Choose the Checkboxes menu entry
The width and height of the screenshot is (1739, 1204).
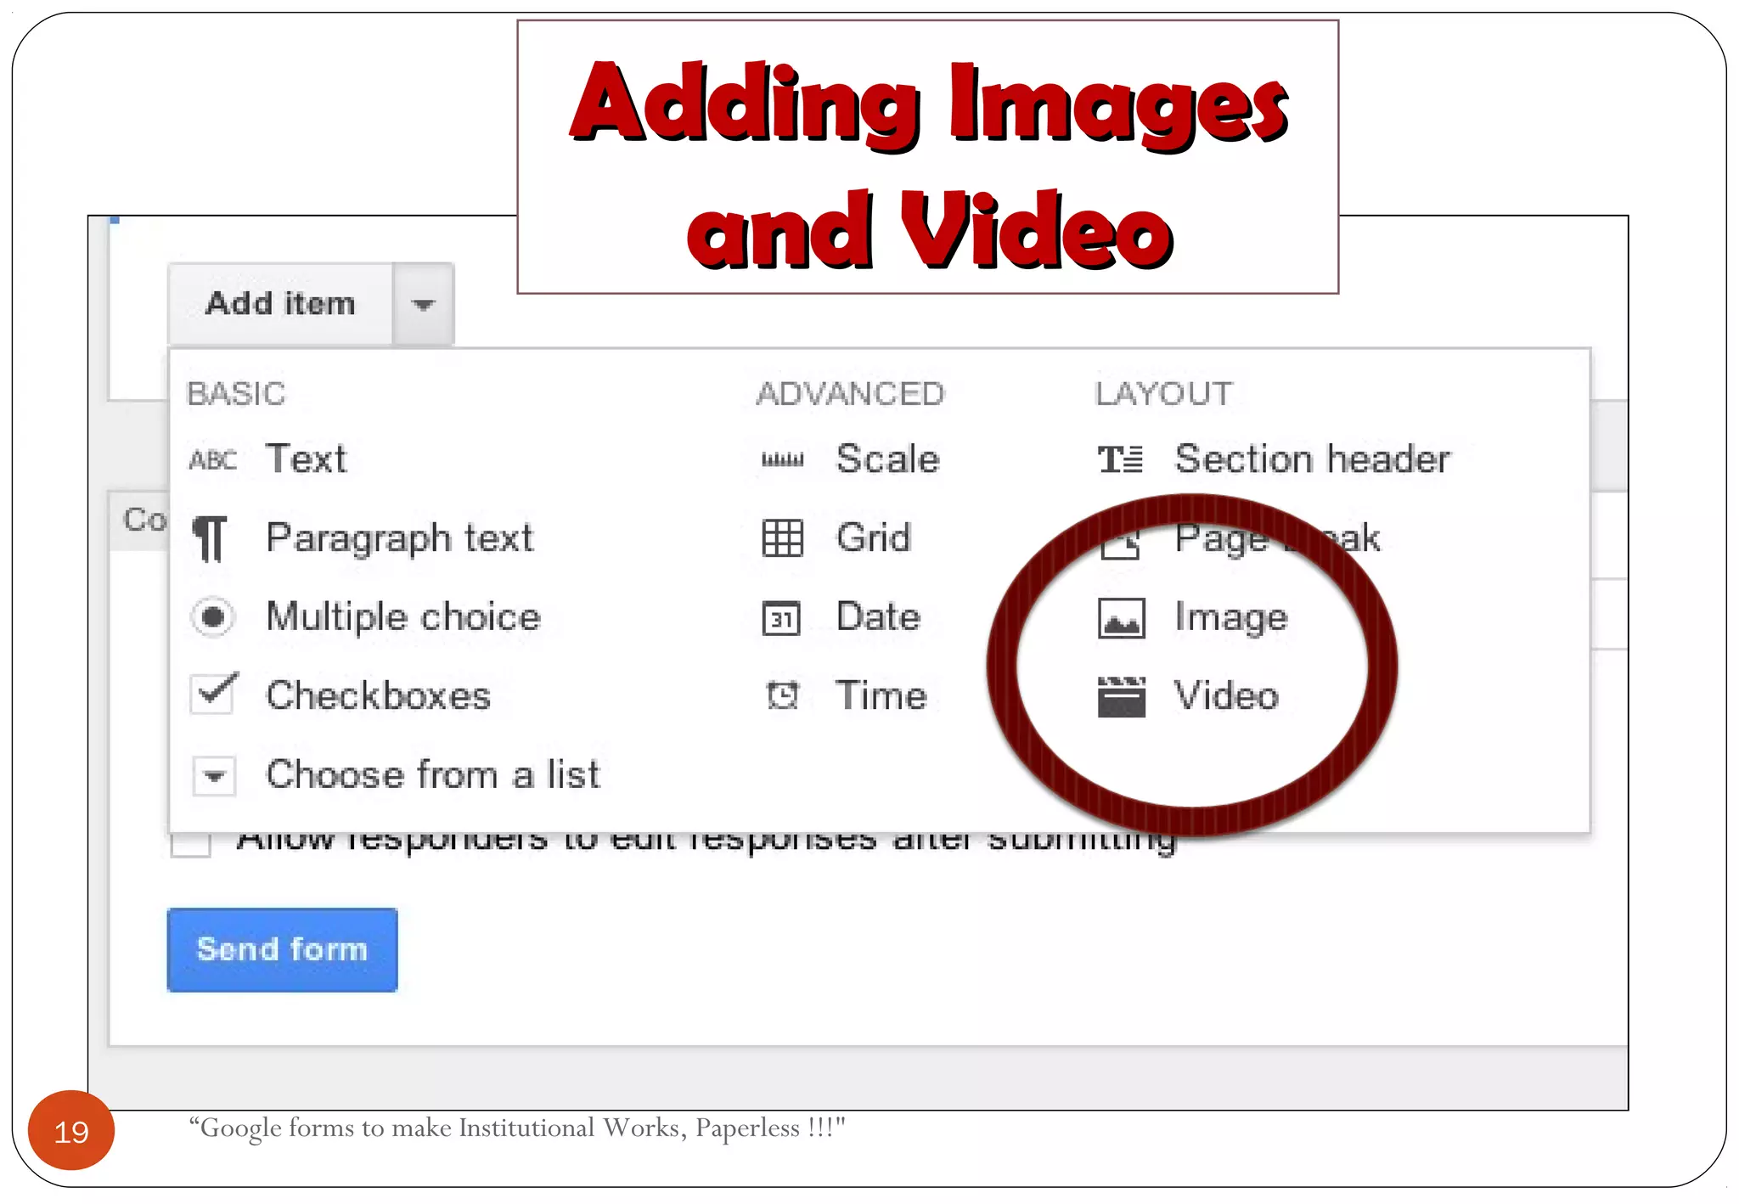[378, 695]
